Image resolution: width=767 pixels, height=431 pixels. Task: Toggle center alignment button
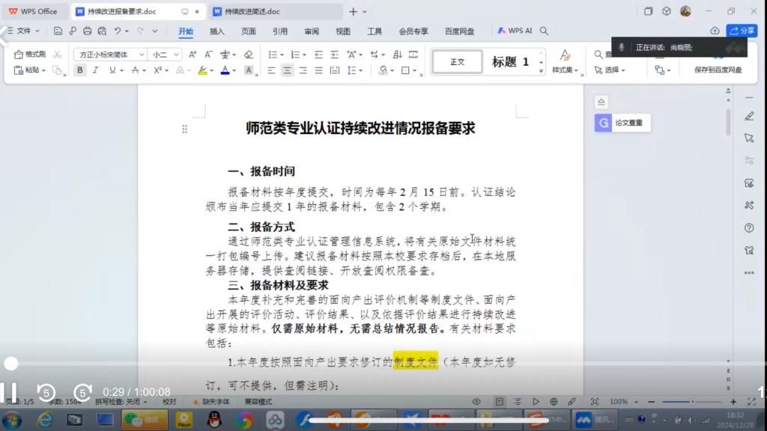point(287,70)
